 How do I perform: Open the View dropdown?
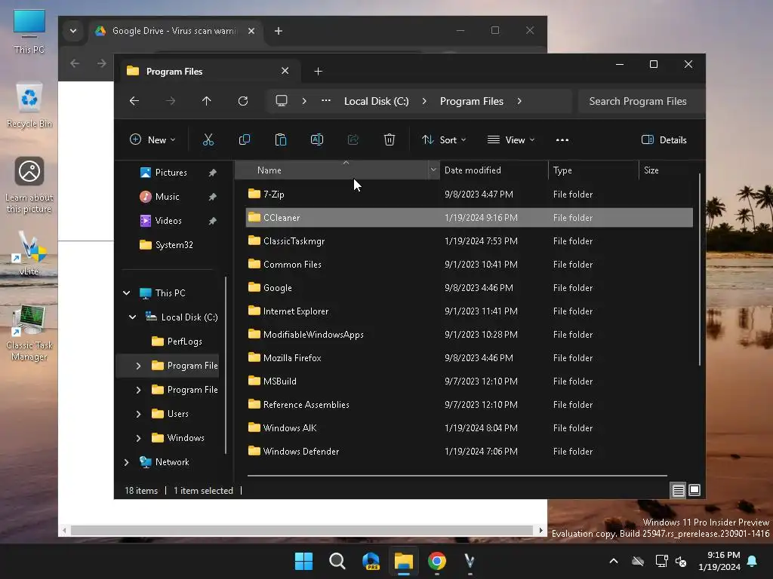(511, 139)
